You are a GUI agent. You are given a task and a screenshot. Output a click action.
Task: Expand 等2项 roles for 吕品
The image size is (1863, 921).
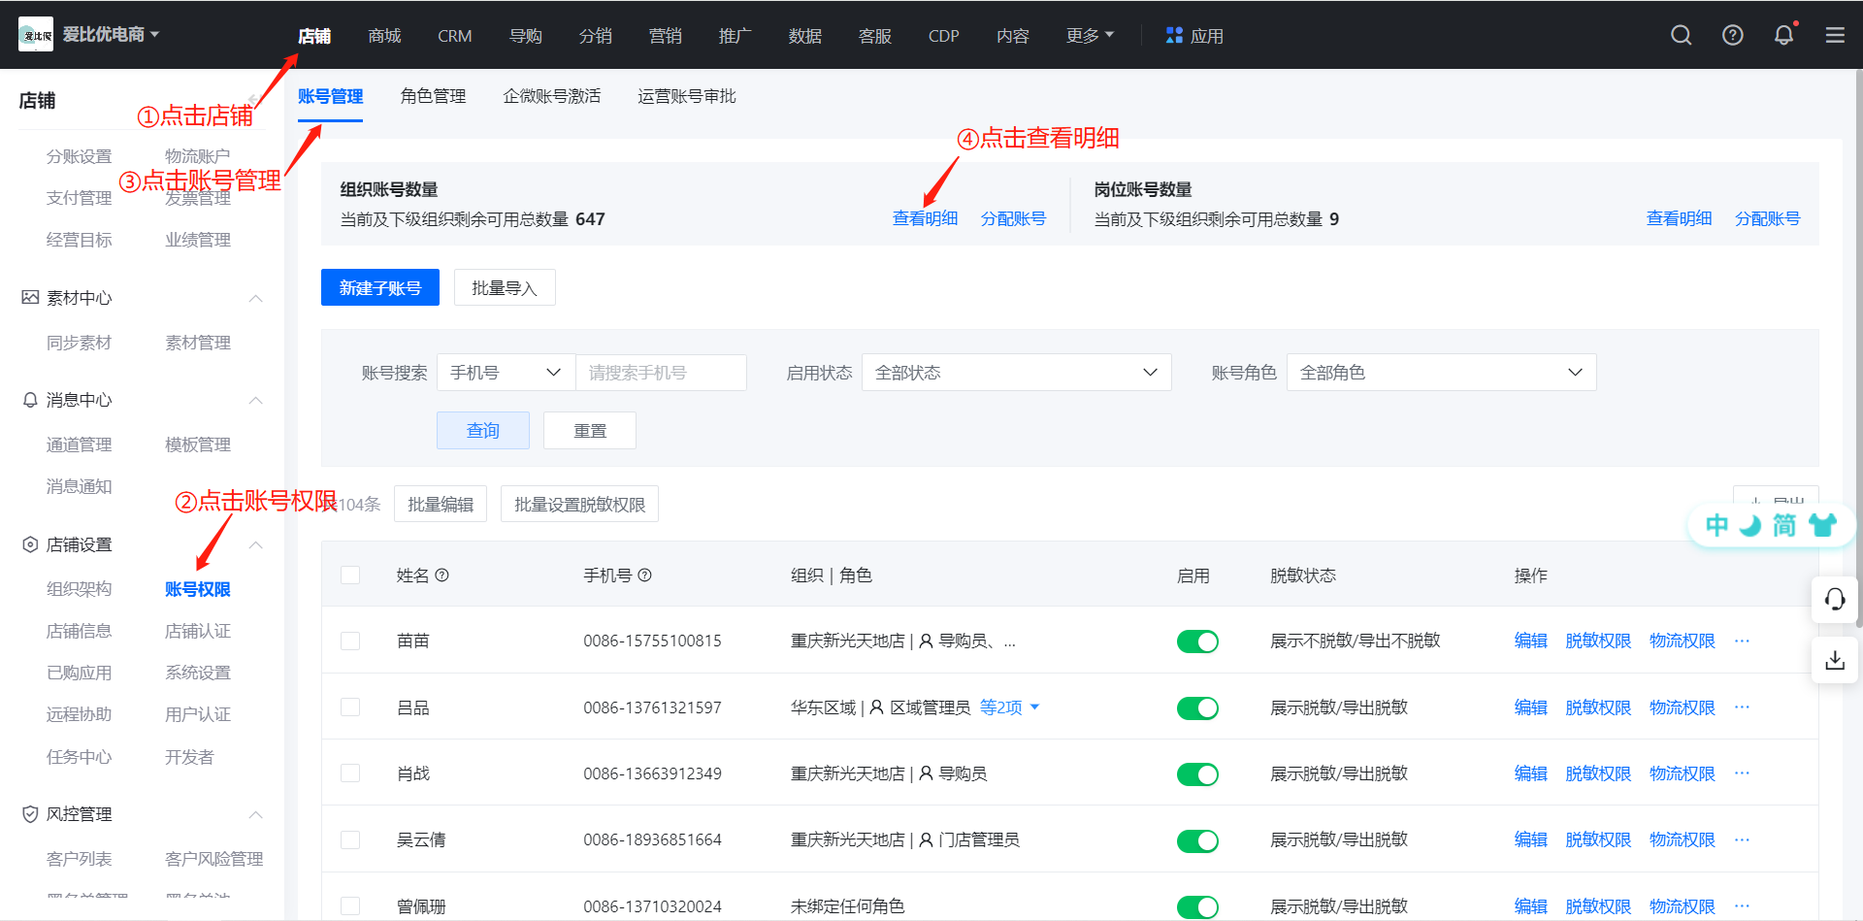[x=1009, y=707]
